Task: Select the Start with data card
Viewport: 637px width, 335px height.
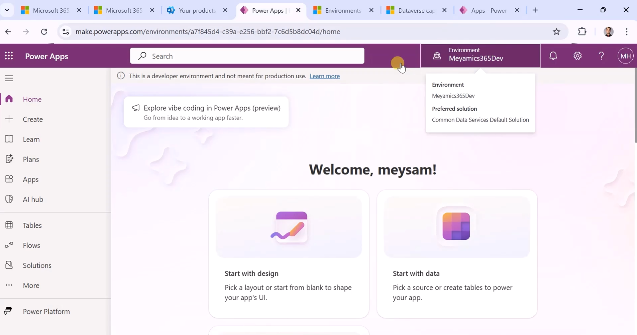Action: coord(457,254)
